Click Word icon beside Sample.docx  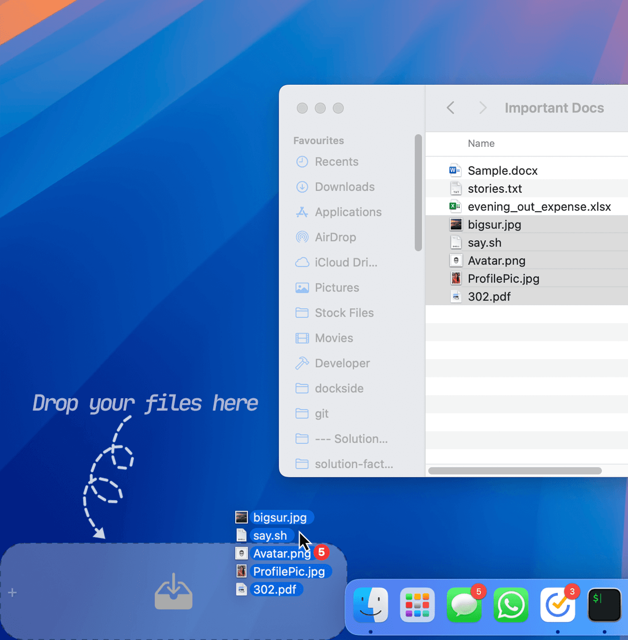click(455, 170)
